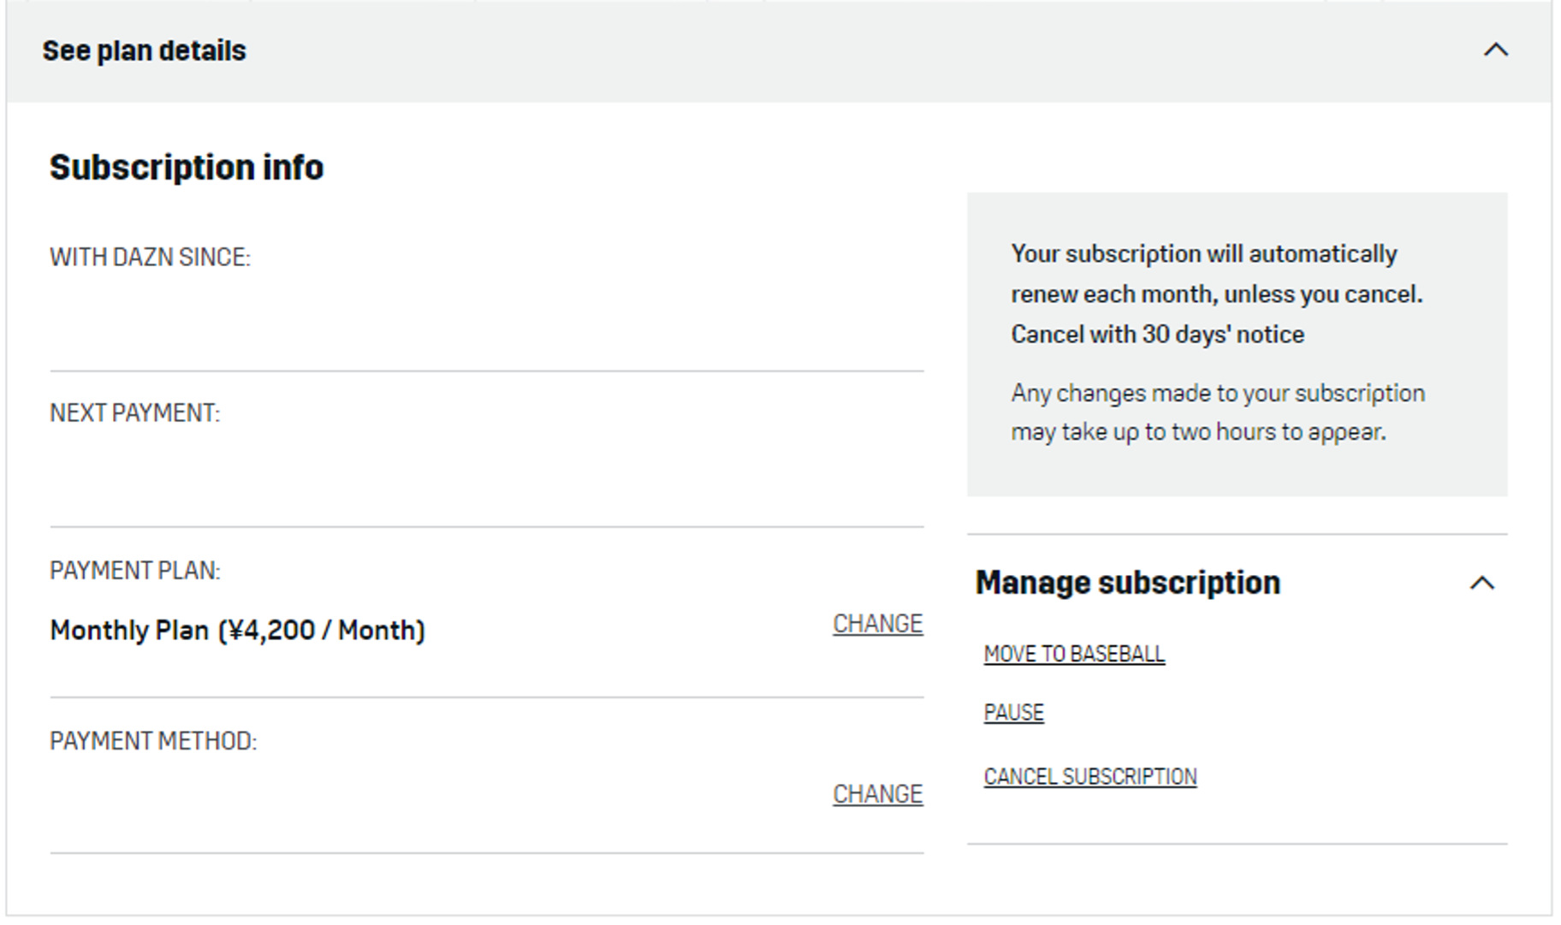Screen dimensions: 1561x925
Task: Click the Monthly Plan ¥4,200 price text
Action: 237,631
